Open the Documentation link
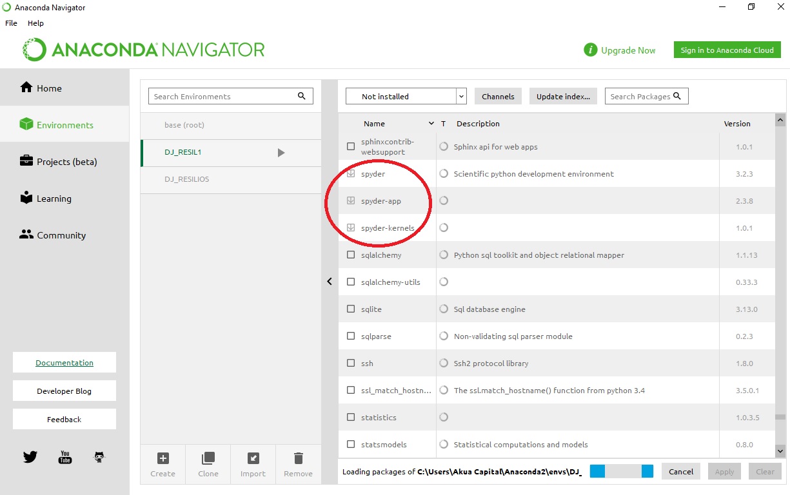This screenshot has height=495, width=790. click(64, 362)
